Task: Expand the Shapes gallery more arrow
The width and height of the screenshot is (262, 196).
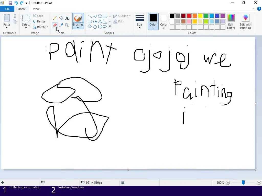Action: pos(110,27)
